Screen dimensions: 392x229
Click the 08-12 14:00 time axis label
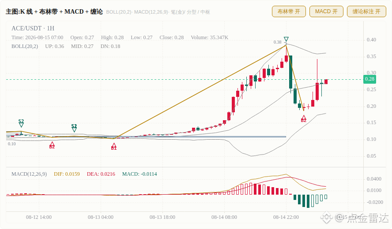pos(39,217)
